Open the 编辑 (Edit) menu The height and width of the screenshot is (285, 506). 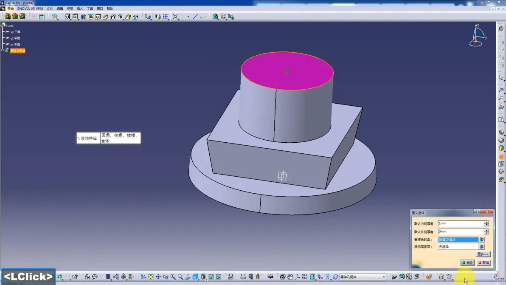(60, 9)
